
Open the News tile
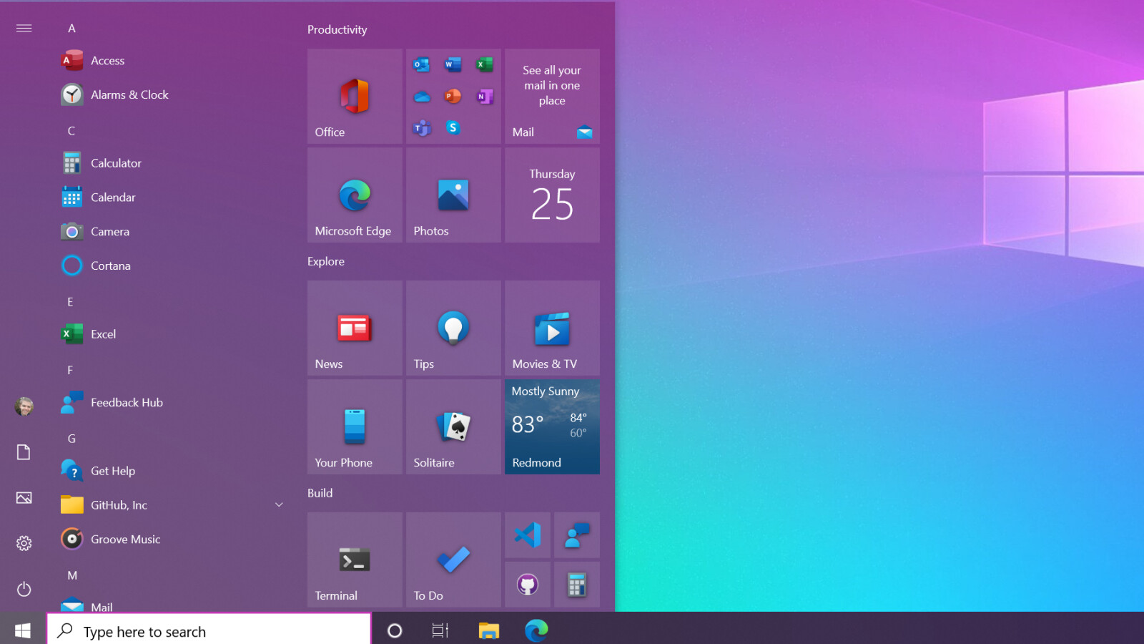[x=355, y=328]
